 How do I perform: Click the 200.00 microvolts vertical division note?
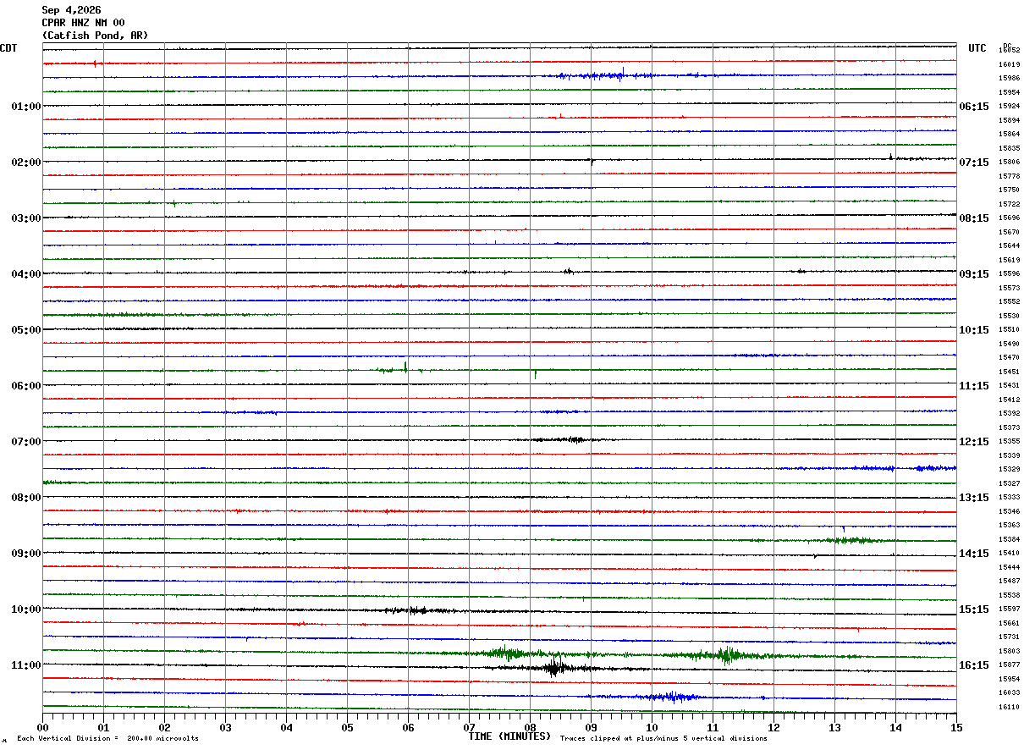(107, 739)
